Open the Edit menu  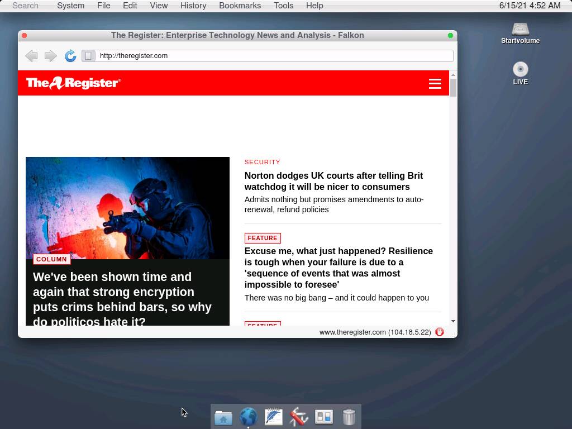(130, 6)
